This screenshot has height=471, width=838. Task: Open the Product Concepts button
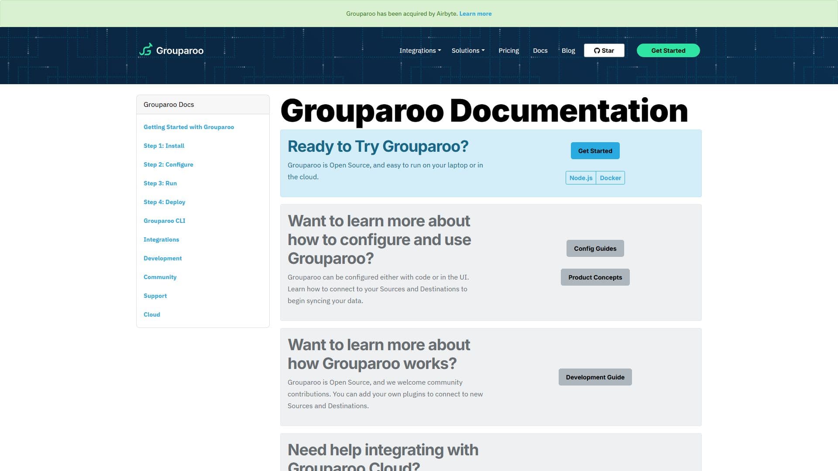coord(595,277)
